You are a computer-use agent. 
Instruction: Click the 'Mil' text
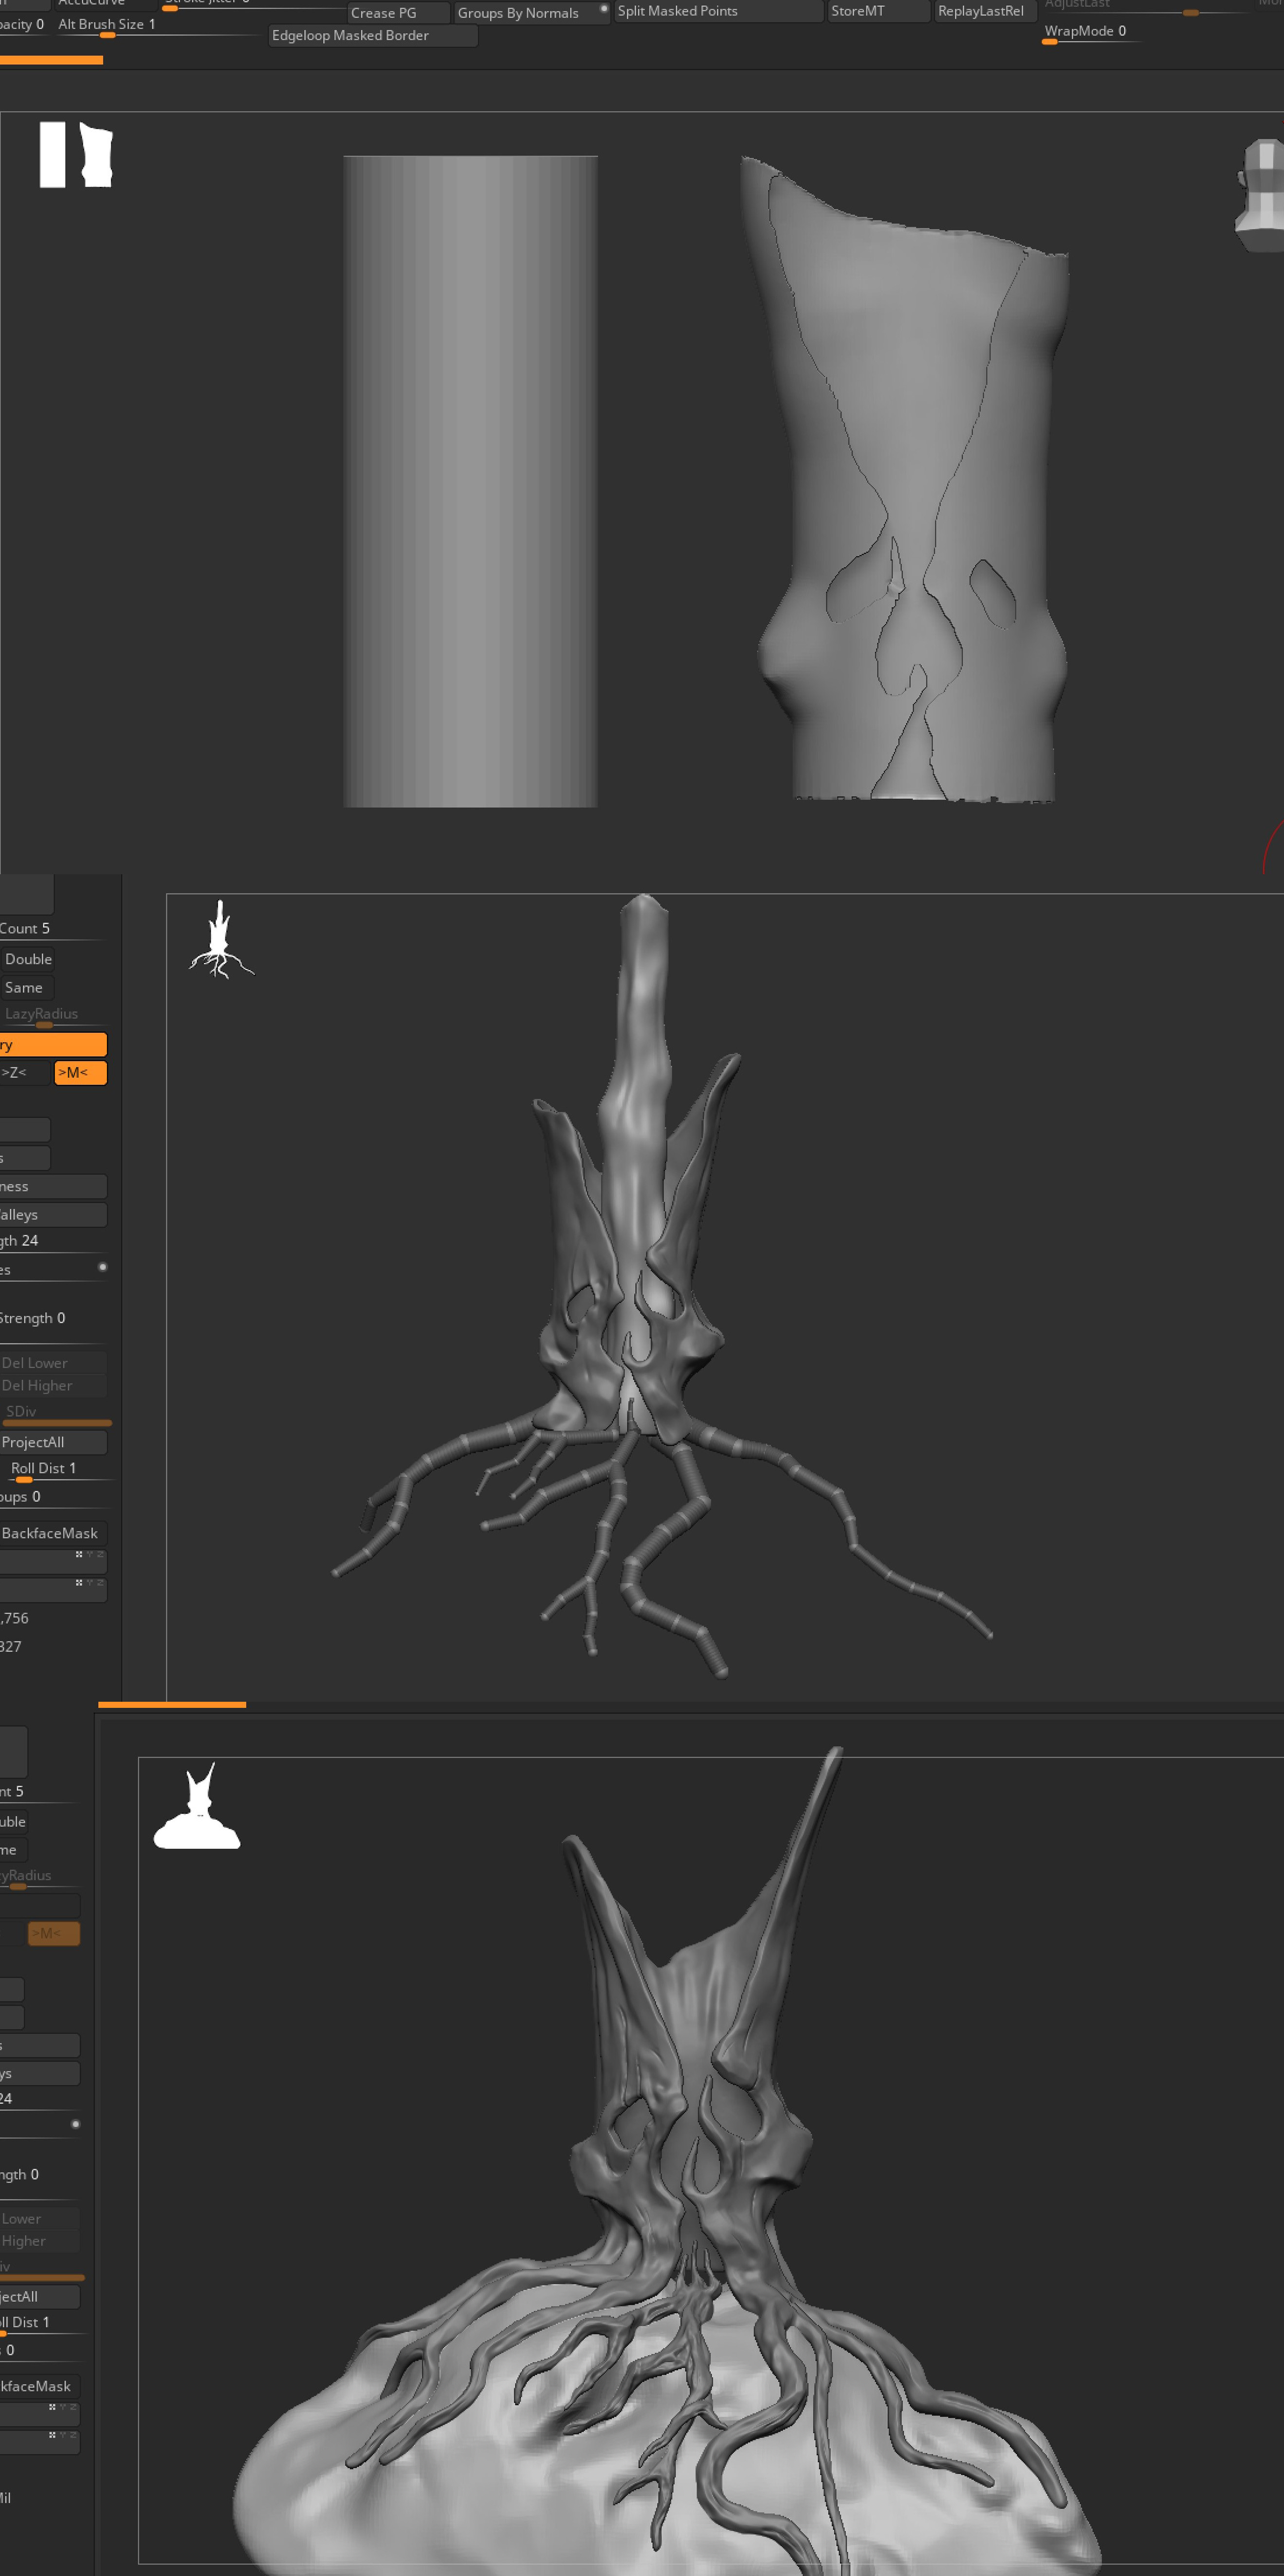[x=6, y=2498]
